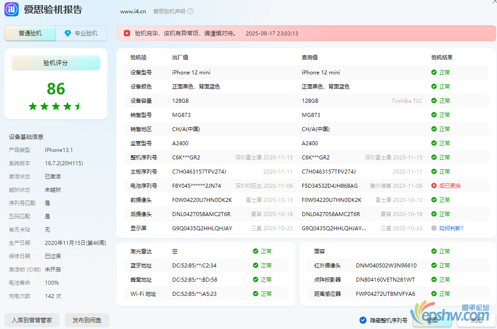Click the green star rating
The height and width of the screenshot is (329, 497).
coord(56,106)
